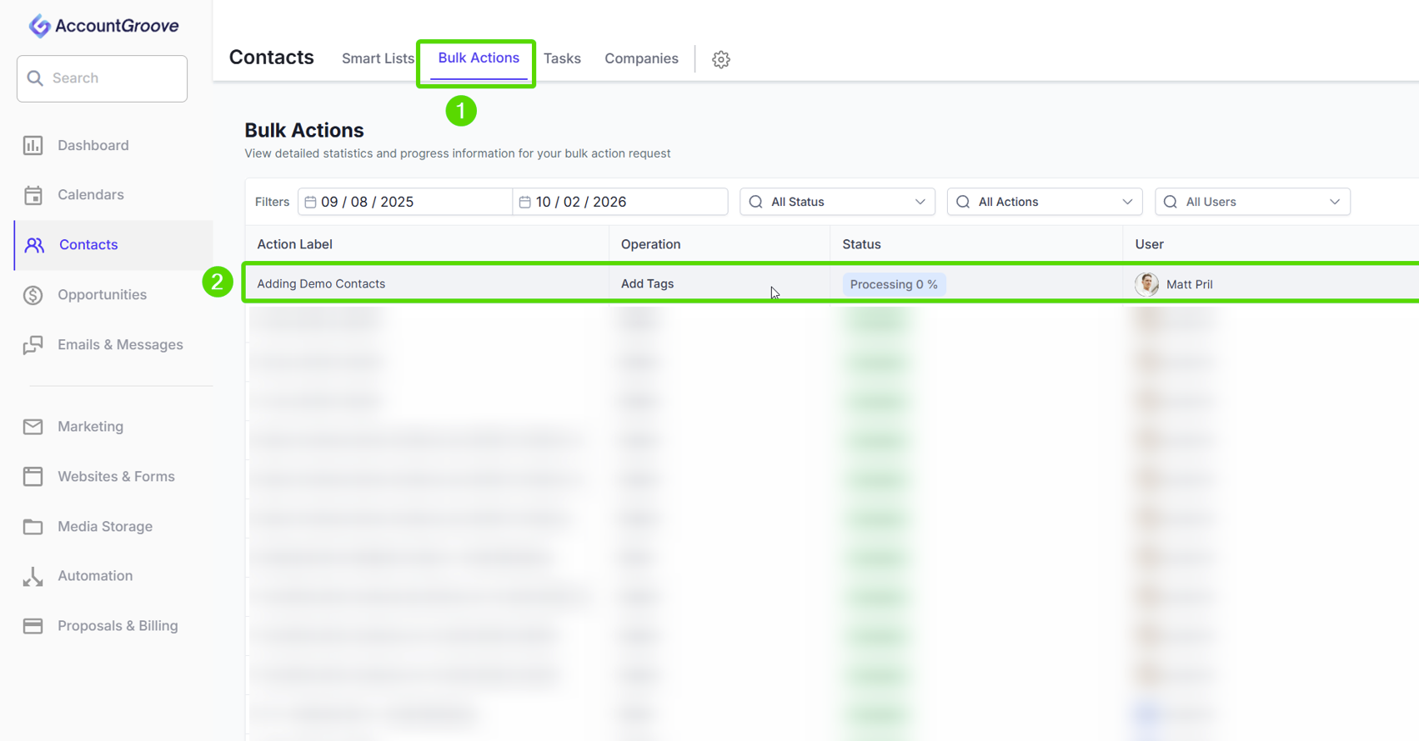The width and height of the screenshot is (1419, 741).
Task: Open contact settings gear icon
Action: point(721,59)
